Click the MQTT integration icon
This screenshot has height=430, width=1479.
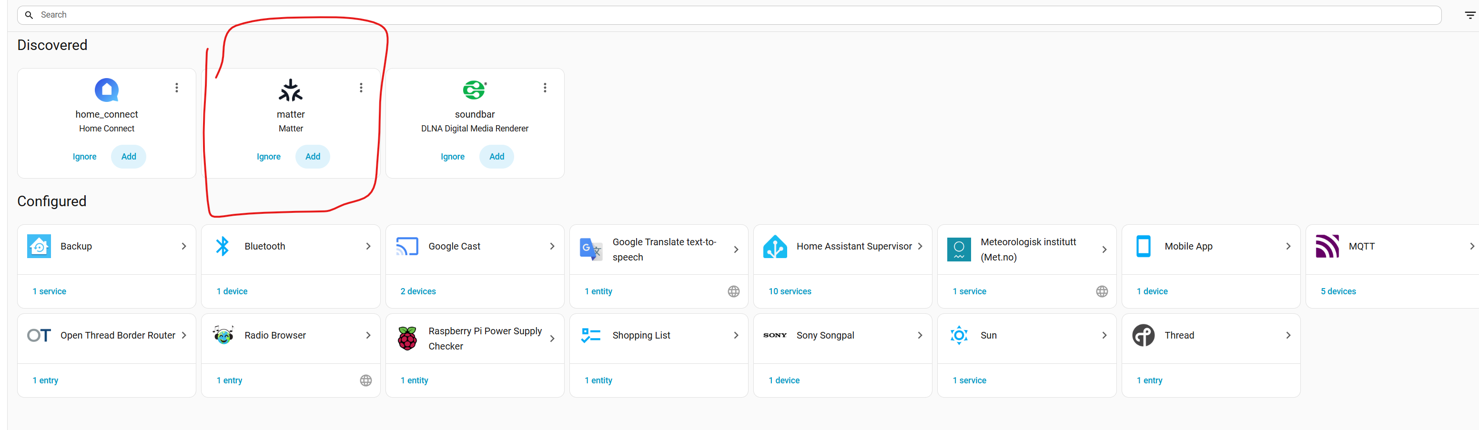1327,246
